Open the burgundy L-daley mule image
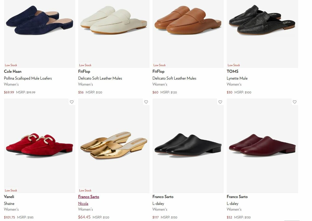312x221 pixels. [262, 145]
